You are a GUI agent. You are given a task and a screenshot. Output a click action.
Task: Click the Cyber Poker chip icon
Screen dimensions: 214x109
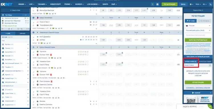point(3,93)
